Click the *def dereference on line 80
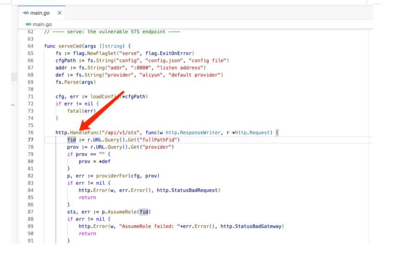Image resolution: width=404 pixels, height=257 pixels. 105,162
